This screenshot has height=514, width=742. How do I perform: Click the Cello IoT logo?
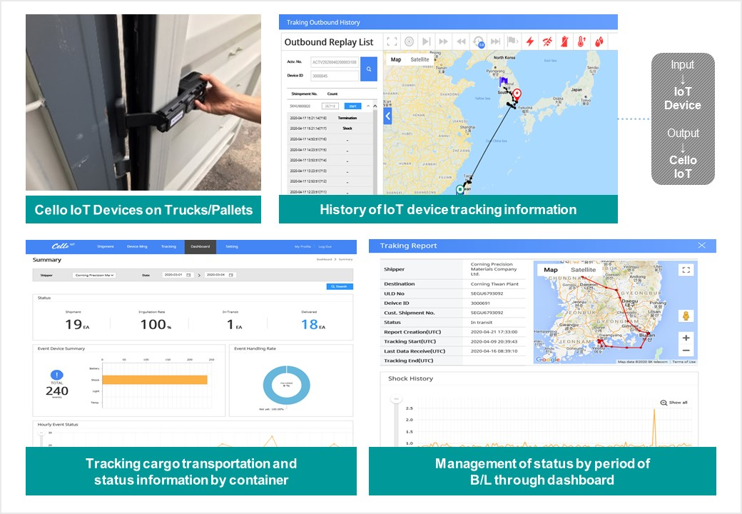pyautogui.click(x=63, y=246)
